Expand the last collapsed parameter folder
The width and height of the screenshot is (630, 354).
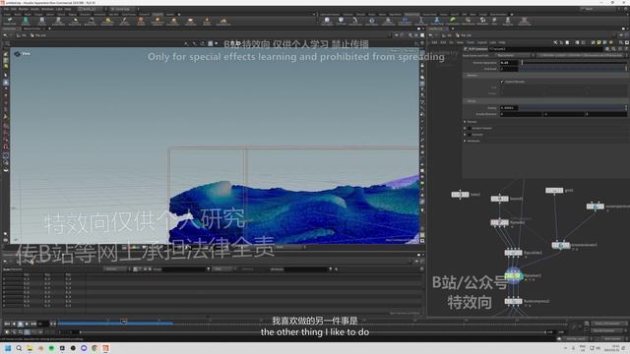coord(466,141)
